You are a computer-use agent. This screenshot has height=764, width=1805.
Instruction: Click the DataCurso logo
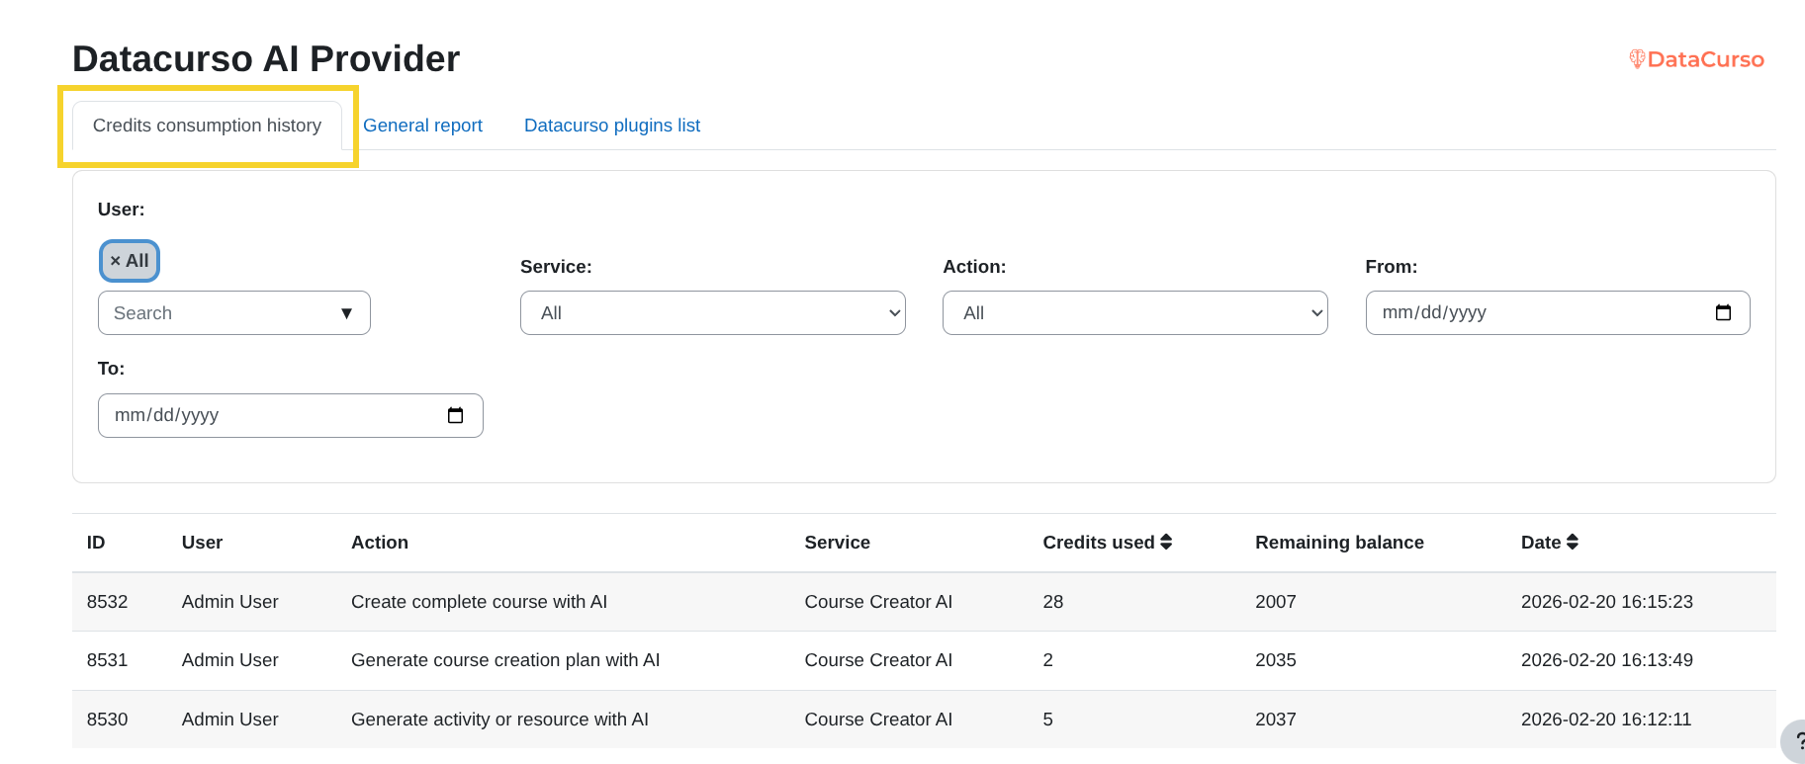pyautogui.click(x=1696, y=59)
